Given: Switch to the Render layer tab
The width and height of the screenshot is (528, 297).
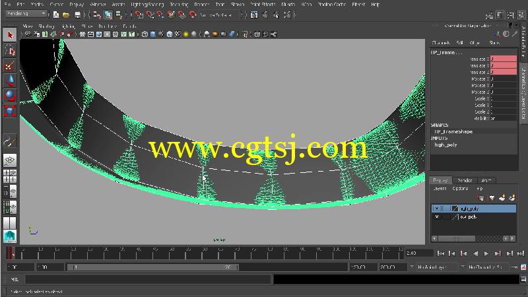Looking at the screenshot, I should coord(465,180).
